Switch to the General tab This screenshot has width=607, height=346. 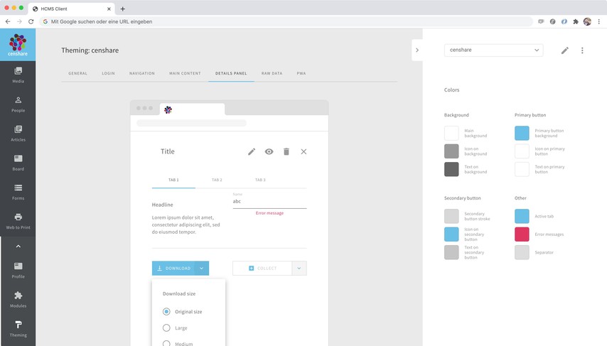click(x=77, y=73)
